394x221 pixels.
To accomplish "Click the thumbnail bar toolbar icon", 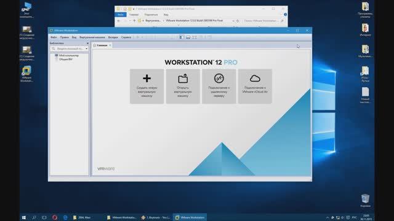I will tap(188, 37).
